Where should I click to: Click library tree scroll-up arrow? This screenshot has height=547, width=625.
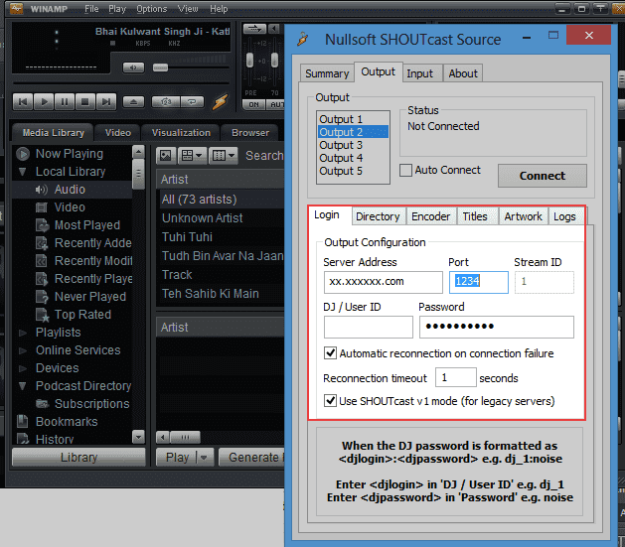138,152
